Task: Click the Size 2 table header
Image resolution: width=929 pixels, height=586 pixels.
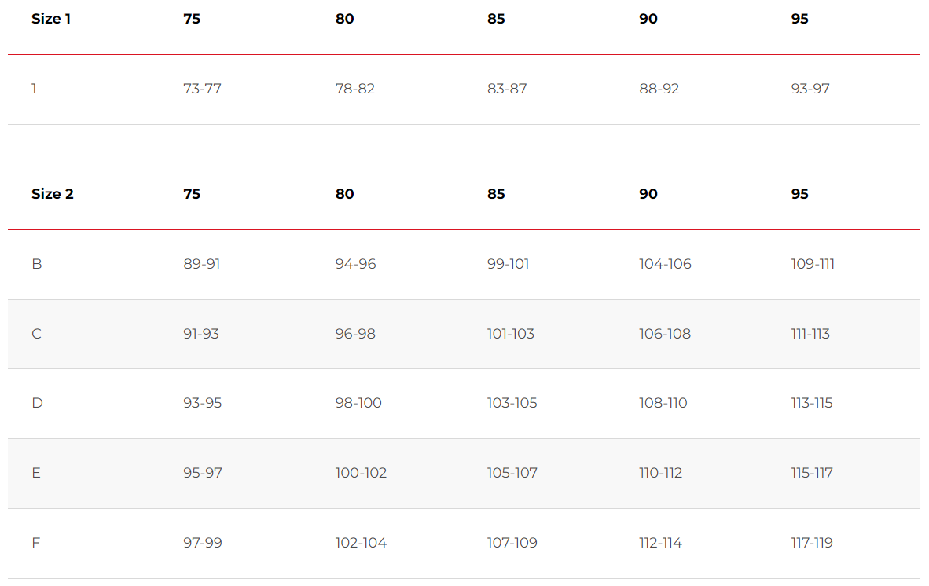Action: tap(52, 194)
